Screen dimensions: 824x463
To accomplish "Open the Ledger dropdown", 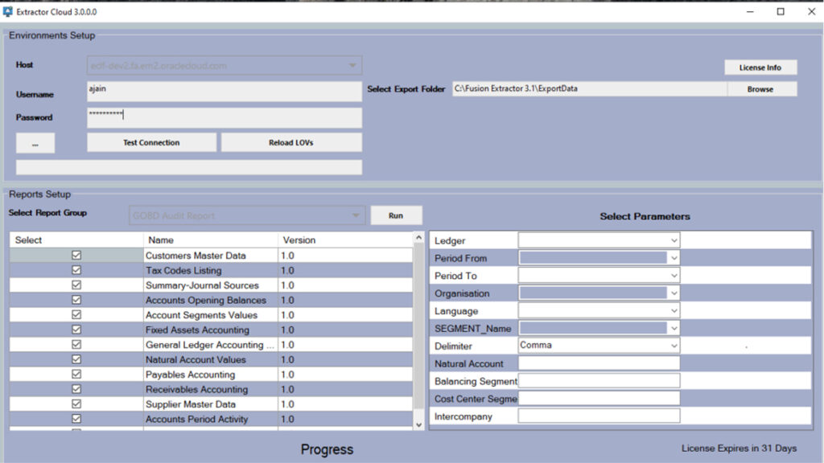I will coord(674,240).
